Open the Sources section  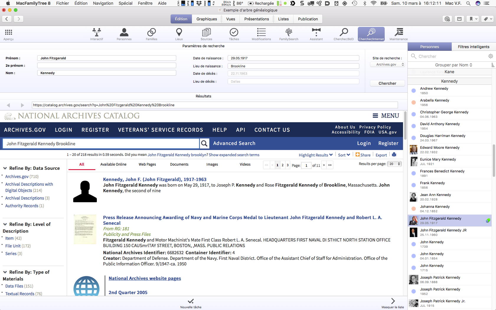tap(206, 34)
